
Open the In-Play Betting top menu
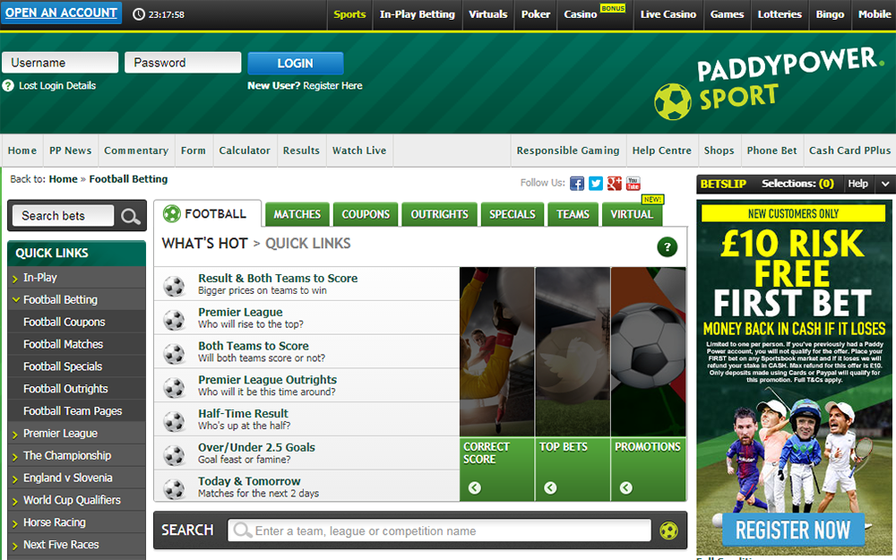click(418, 15)
